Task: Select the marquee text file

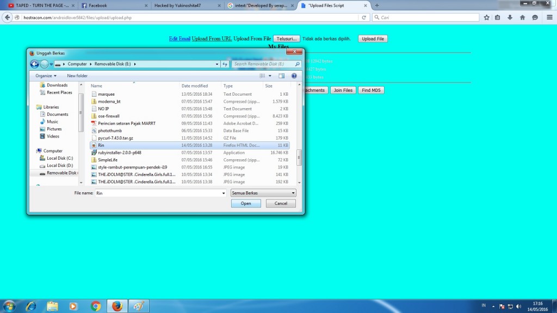Action: tap(190, 94)
